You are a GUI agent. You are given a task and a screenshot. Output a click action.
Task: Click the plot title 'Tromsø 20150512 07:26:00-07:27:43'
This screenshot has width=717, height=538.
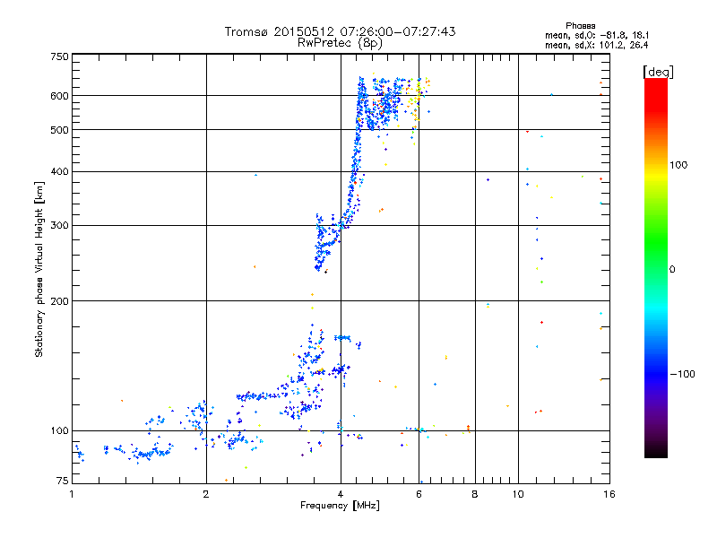341,31
